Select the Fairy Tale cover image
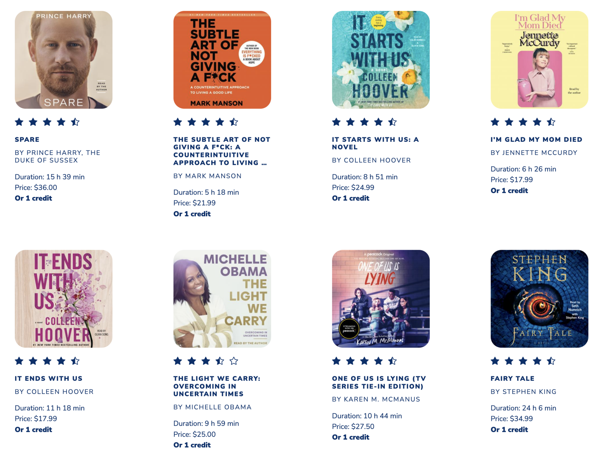The height and width of the screenshot is (455, 606). [539, 299]
